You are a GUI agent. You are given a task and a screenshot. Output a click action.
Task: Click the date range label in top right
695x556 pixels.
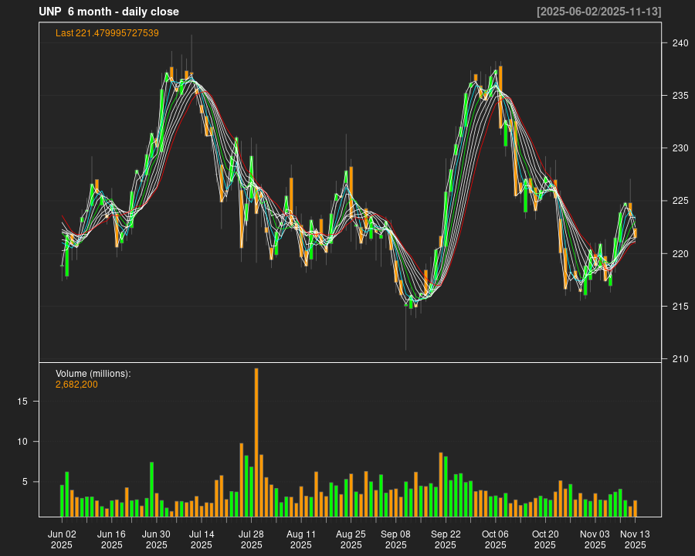tap(598, 12)
